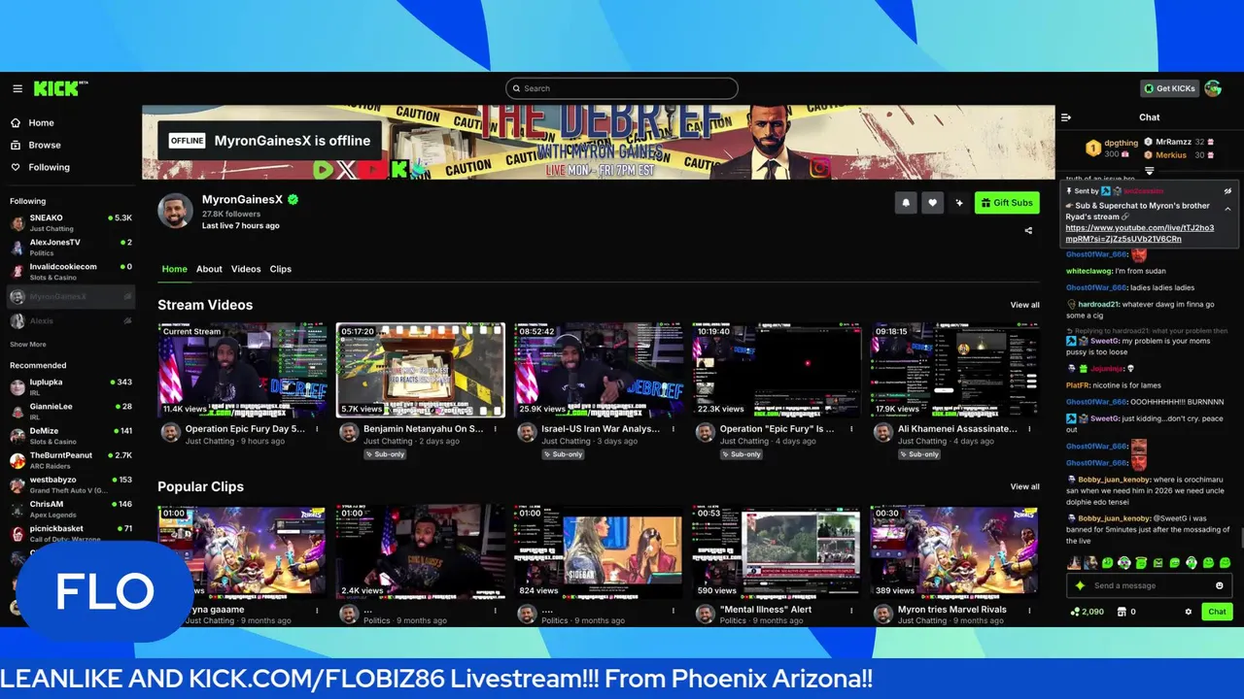1244x699 pixels.
Task: Open options for Benjamin Netanyahu video
Action: [495, 428]
